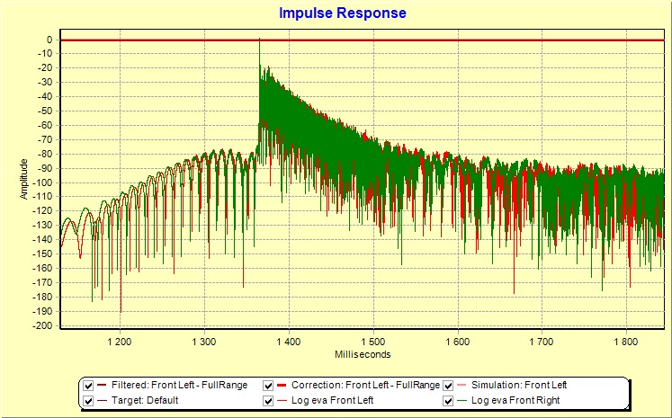The height and width of the screenshot is (418, 672).
Task: Uncheck the Target: Default checkbox
Action: pyautogui.click(x=88, y=401)
